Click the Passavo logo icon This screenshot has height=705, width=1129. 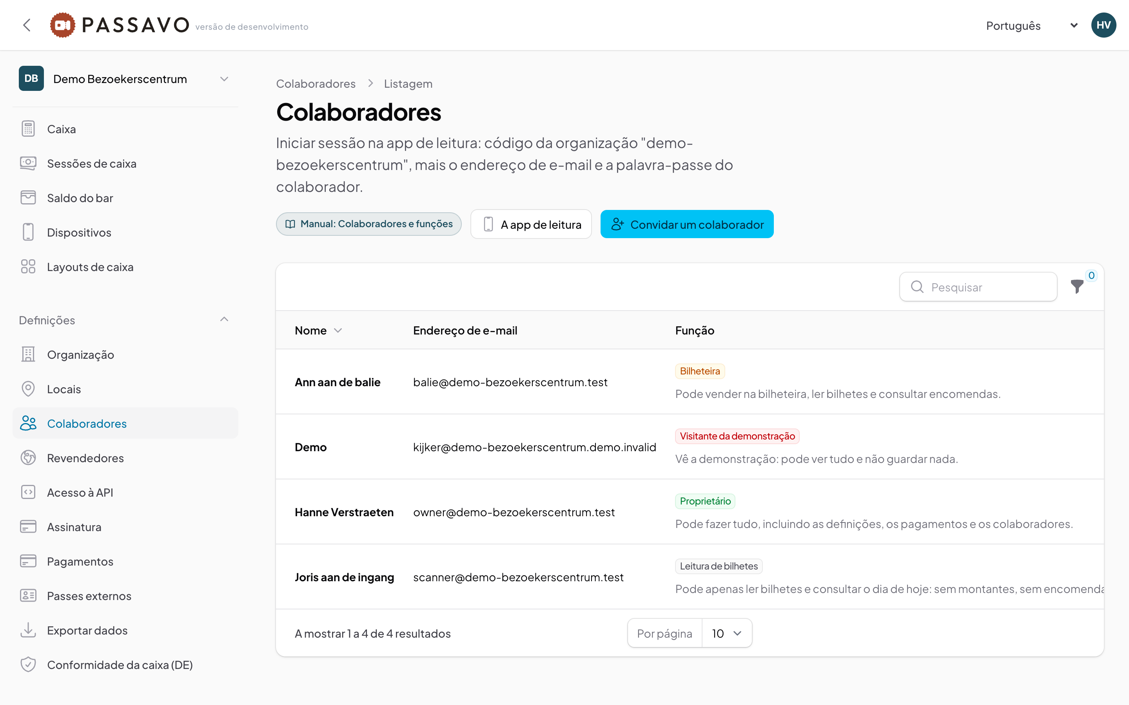[62, 25]
